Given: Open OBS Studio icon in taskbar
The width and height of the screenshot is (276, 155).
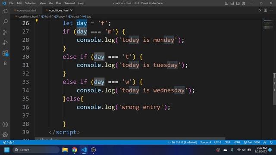Looking at the screenshot, I should [x=93, y=150].
